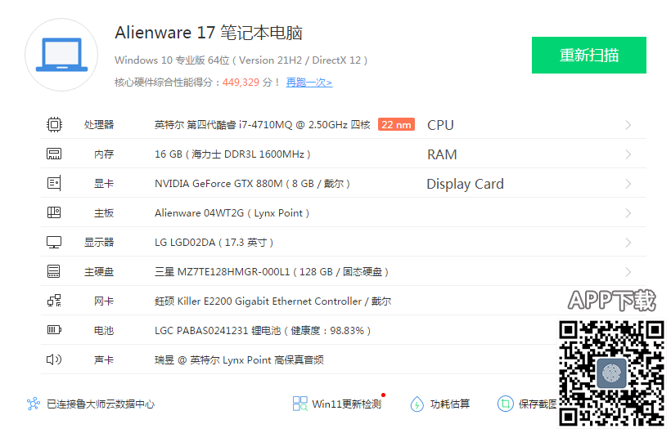
Task: Click Killer E2200 Gigabit Ethernet text
Action: [x=272, y=301]
